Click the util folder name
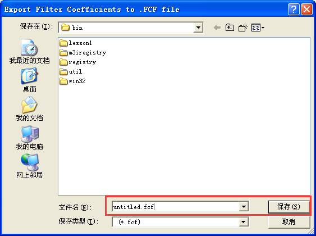Viewport: 316px width, 236px height. click(x=75, y=71)
